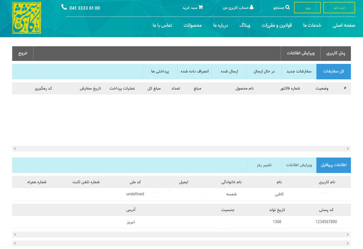Switch to the کل سفارشات tab

coord(334,72)
